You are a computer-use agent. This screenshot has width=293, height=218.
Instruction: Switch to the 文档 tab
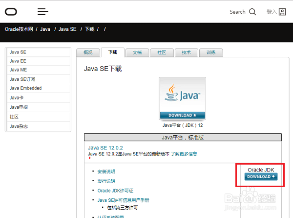tap(137, 52)
